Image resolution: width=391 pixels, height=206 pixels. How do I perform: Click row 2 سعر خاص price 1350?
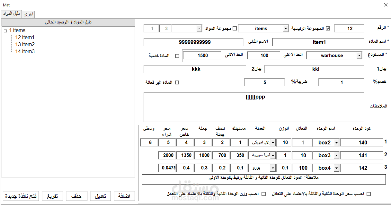[185, 155]
